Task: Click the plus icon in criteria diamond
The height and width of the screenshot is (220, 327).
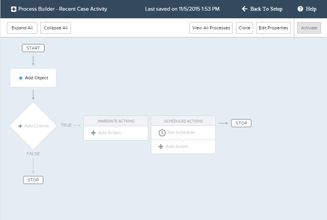Action: pyautogui.click(x=20, y=126)
